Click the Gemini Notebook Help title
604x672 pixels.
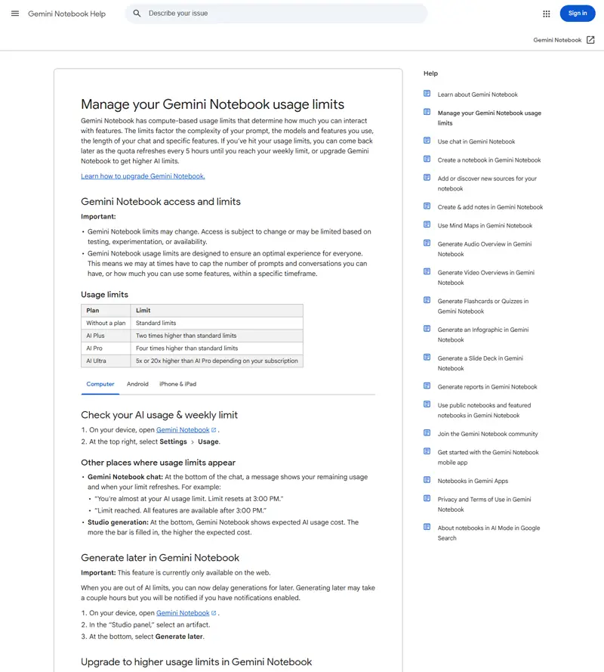(66, 14)
